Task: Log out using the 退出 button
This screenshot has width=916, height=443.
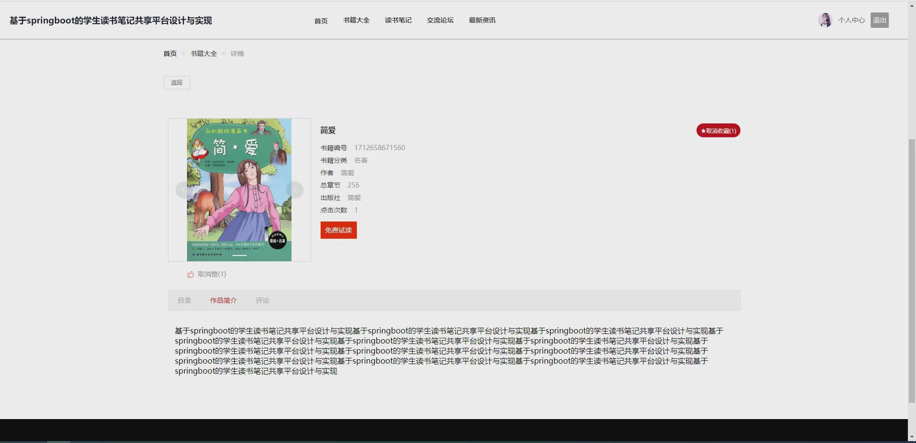Action: coord(879,20)
